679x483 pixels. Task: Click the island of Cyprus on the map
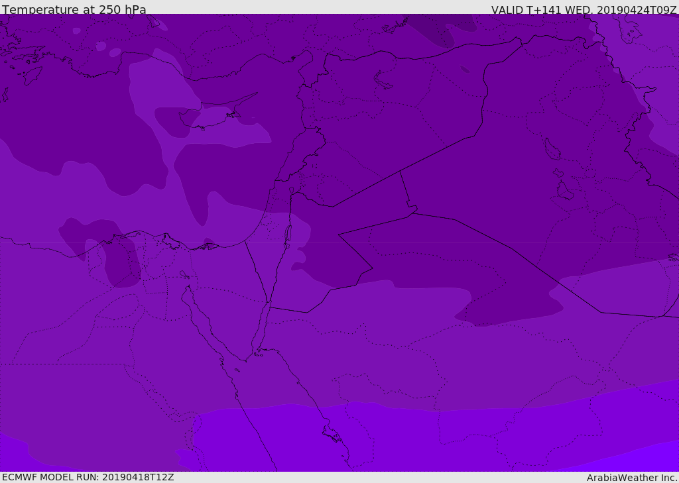[x=219, y=112]
